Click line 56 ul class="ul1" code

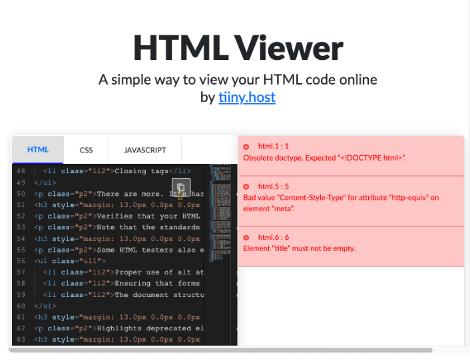(70, 261)
